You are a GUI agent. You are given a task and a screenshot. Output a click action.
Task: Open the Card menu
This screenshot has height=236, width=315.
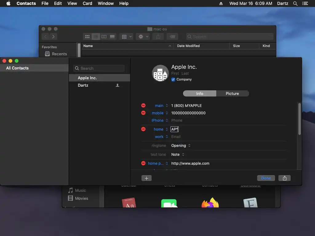(87, 3)
